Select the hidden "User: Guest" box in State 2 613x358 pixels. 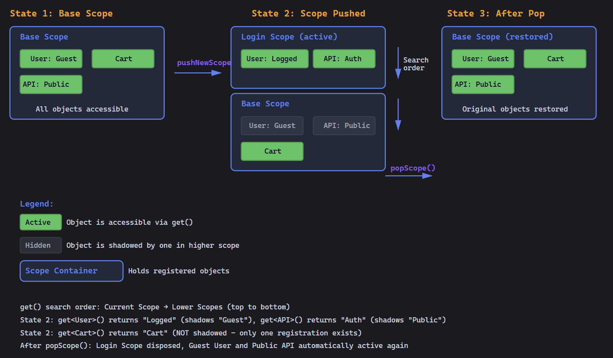pos(272,125)
